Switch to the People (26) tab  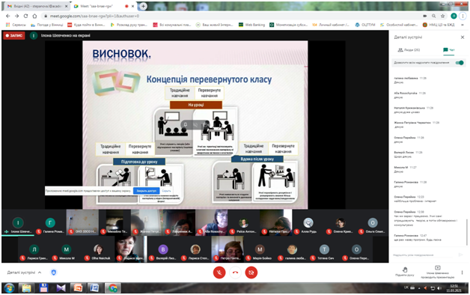point(409,50)
